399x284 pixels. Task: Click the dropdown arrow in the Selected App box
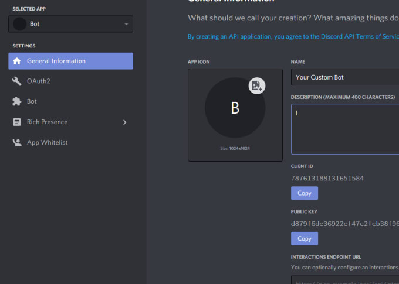(126, 24)
